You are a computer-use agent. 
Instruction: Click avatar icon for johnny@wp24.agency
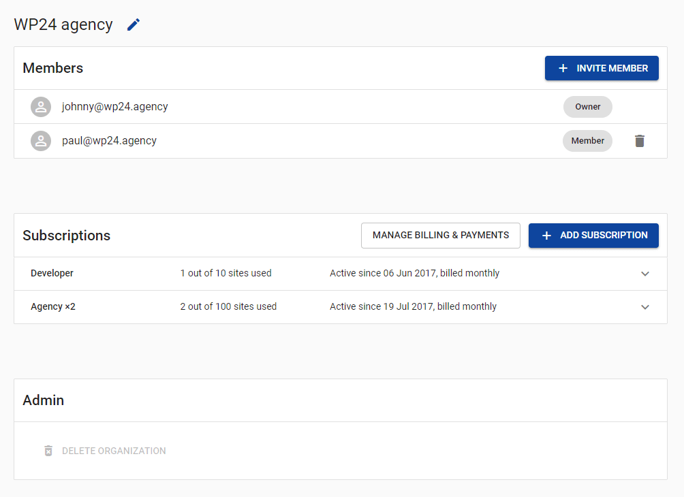[x=41, y=107]
